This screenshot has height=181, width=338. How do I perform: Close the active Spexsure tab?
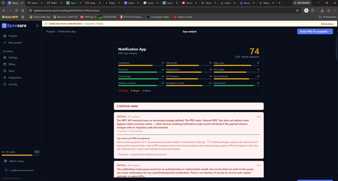click(22, 3)
